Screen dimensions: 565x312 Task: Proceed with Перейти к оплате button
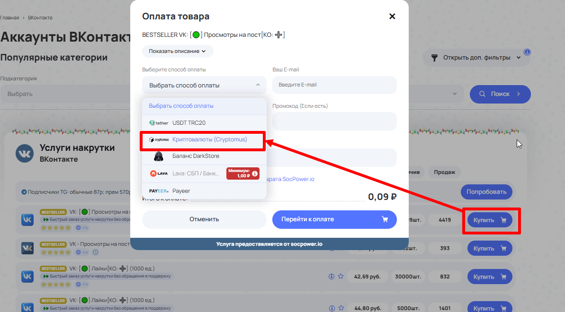pyautogui.click(x=334, y=219)
